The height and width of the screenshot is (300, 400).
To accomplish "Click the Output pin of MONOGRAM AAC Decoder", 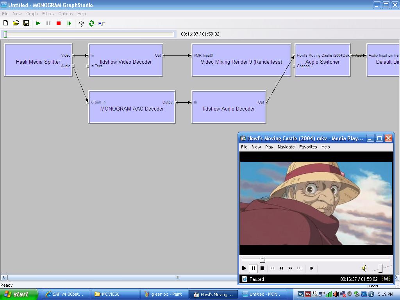I will (176, 102).
